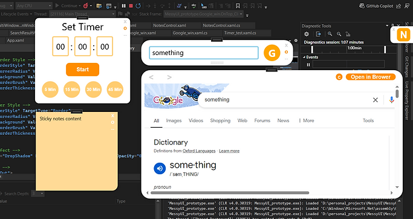Start the timer

(x=82, y=70)
